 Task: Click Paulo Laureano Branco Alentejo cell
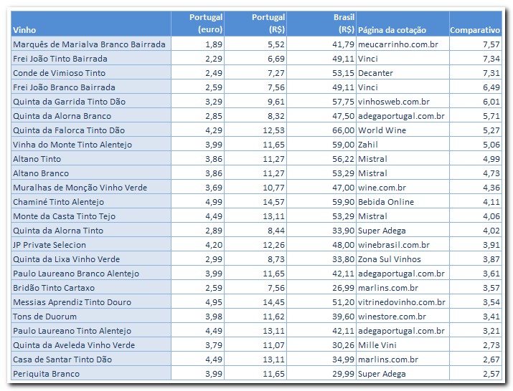91,273
